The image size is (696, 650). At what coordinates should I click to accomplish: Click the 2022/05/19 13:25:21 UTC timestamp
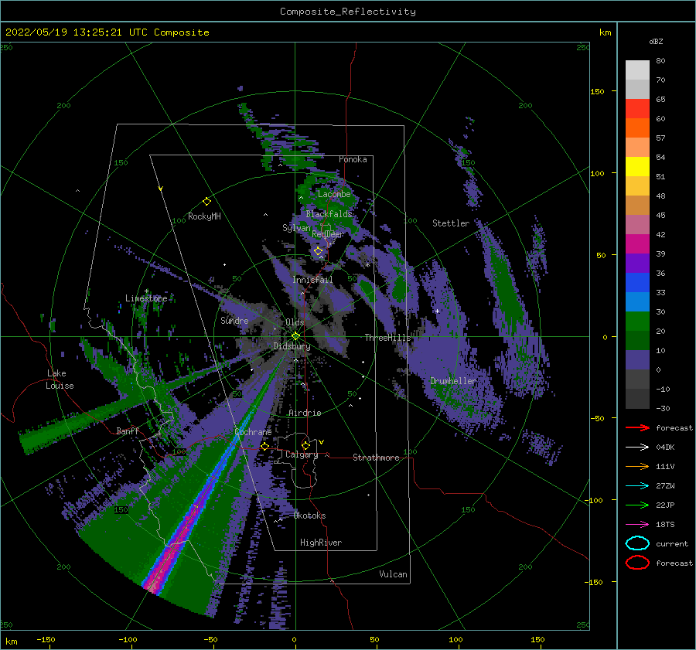pos(107,32)
